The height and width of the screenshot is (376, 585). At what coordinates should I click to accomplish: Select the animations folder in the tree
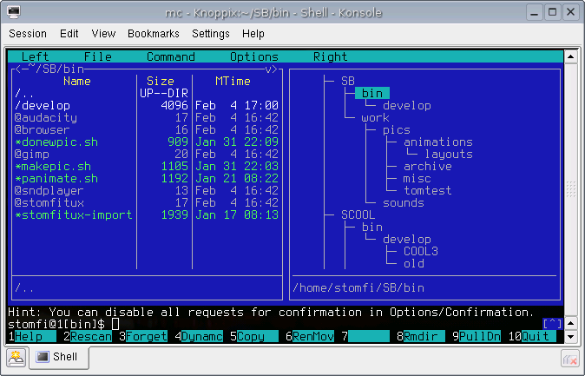437,142
